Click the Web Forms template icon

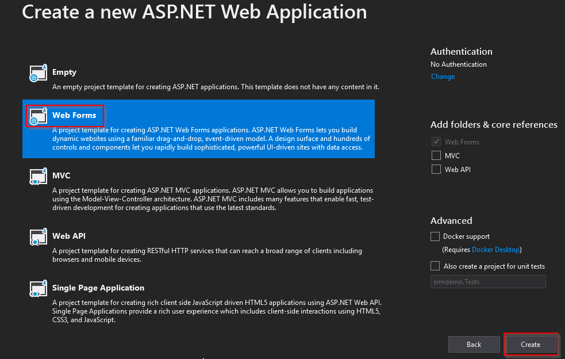coord(38,117)
